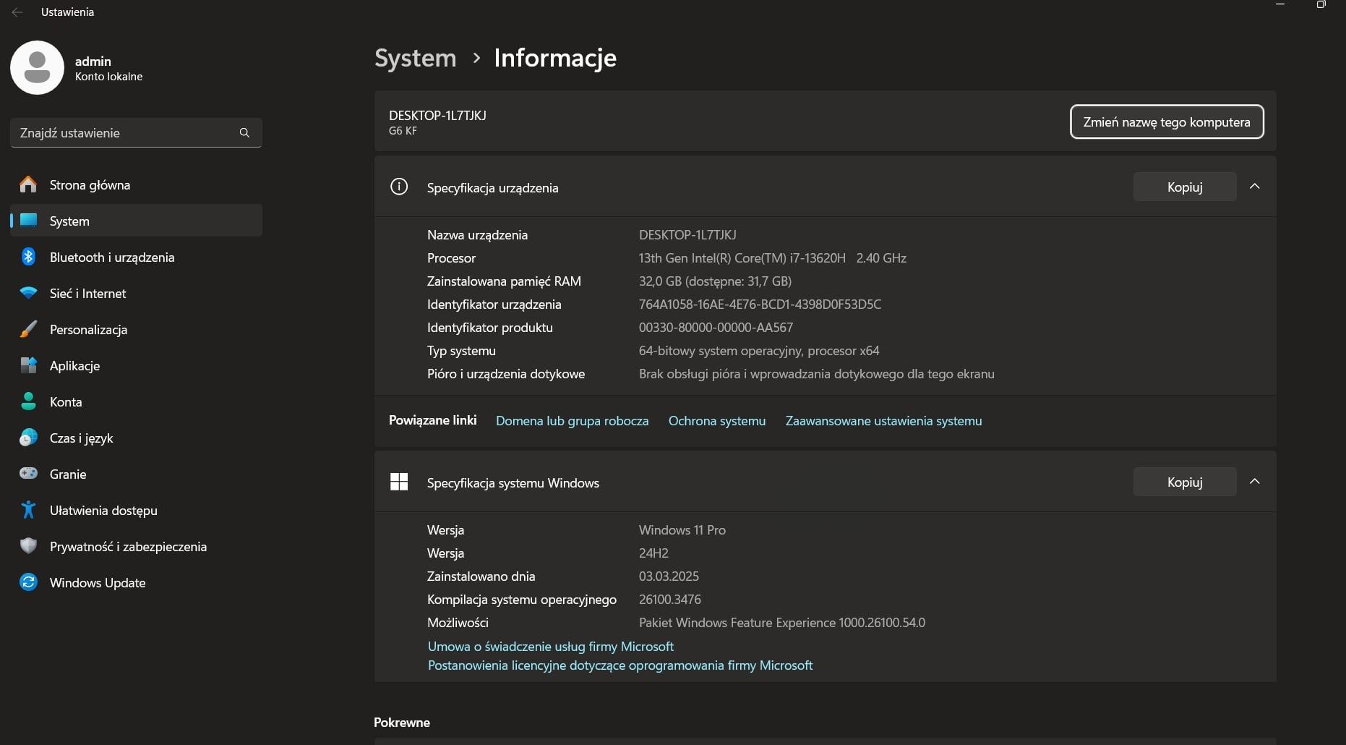Click the Konta person icon

[28, 401]
